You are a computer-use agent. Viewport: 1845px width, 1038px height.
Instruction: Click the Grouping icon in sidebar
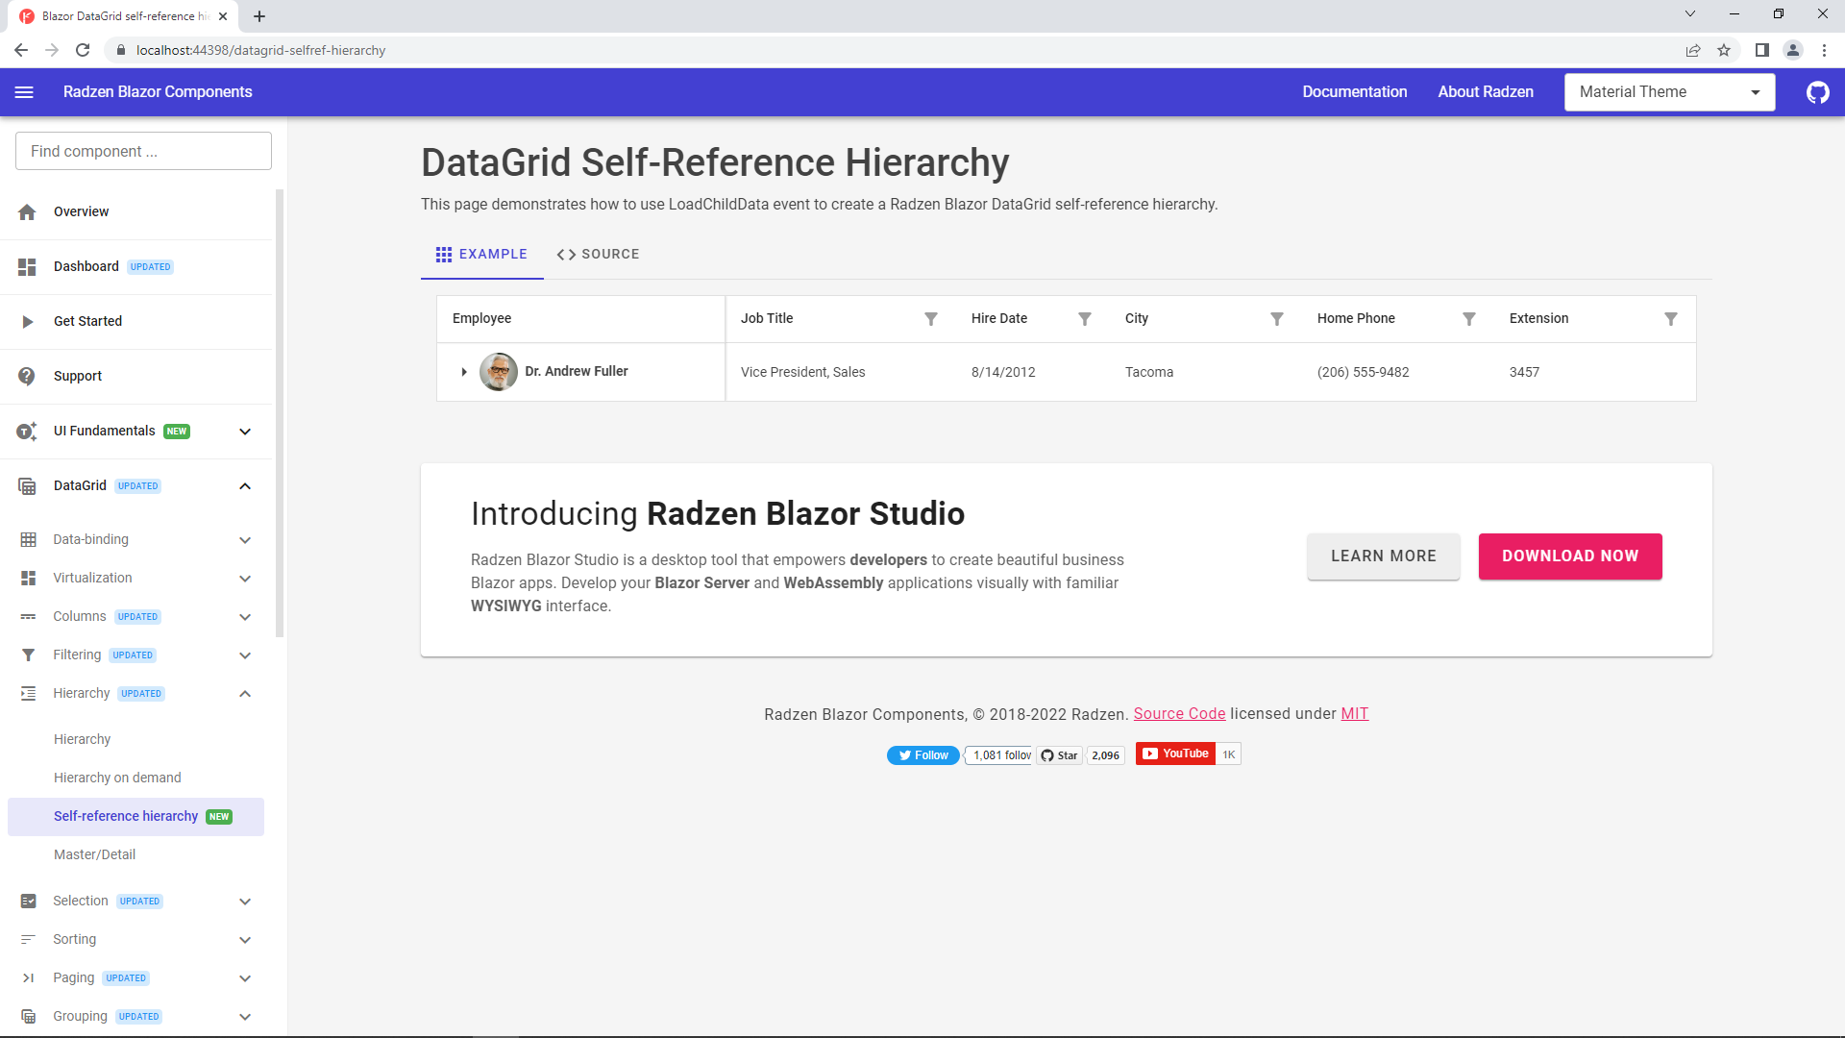(29, 1017)
